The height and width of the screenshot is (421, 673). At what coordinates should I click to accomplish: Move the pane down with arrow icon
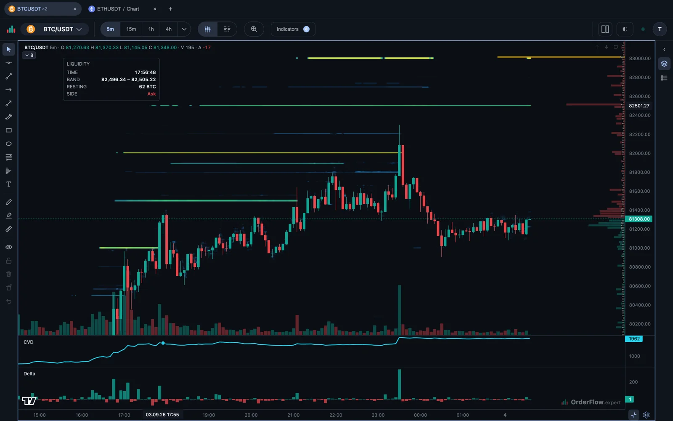tap(607, 47)
